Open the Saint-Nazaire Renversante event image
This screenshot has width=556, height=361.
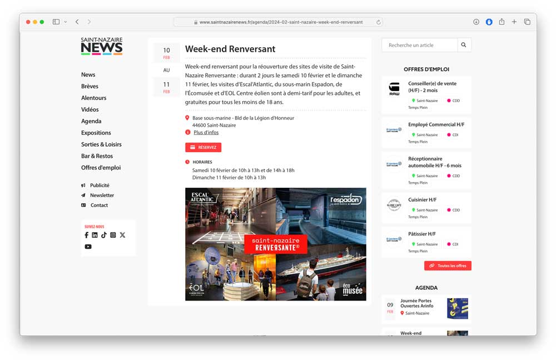coord(275,244)
